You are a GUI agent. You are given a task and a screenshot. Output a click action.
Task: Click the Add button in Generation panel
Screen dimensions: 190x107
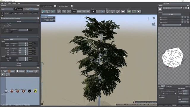[x=4, y=71]
